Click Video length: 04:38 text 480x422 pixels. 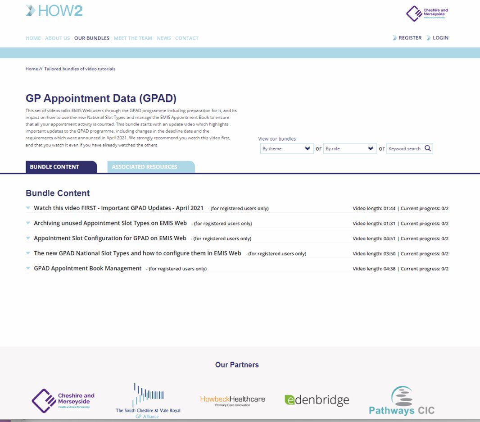tap(374, 268)
